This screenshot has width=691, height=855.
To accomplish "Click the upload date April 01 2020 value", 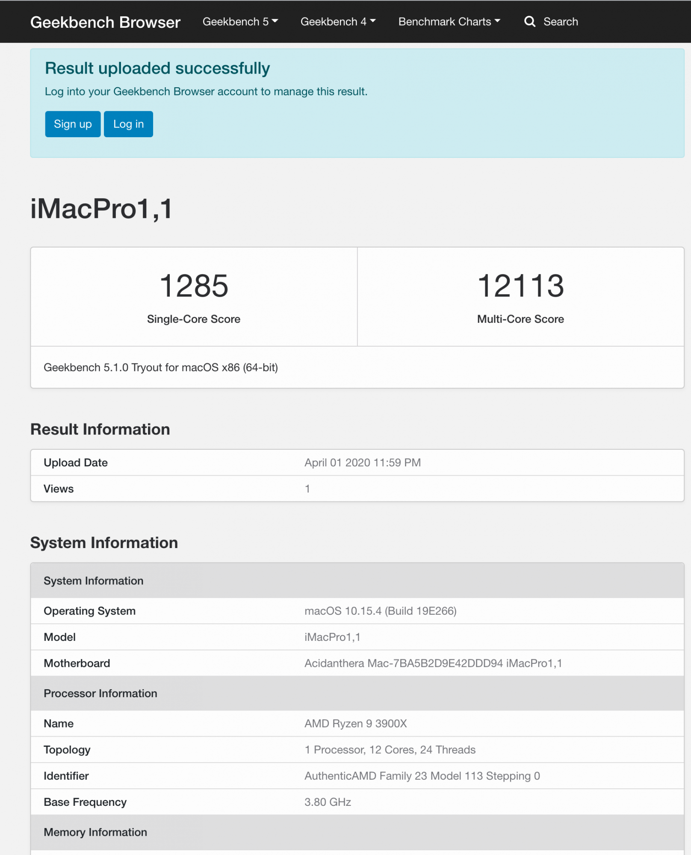I will (363, 463).
